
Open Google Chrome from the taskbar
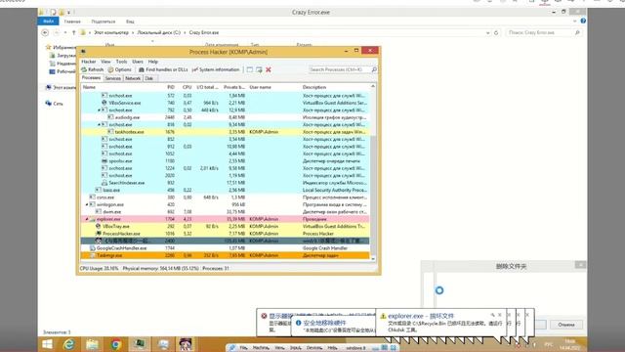point(116,344)
